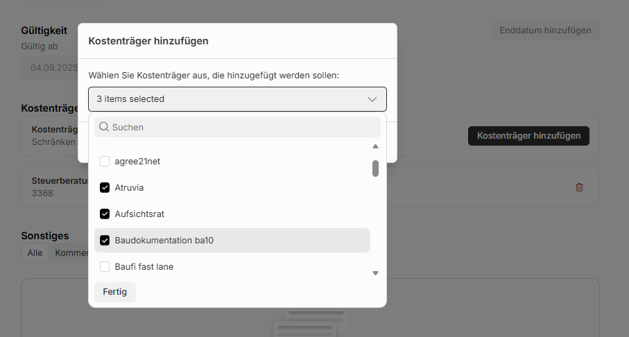Viewport: 629px width, 337px height.
Task: Click the red trash delete icon
Action: click(x=579, y=187)
